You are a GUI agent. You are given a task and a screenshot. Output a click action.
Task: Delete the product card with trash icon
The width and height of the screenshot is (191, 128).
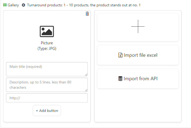tap(87, 14)
